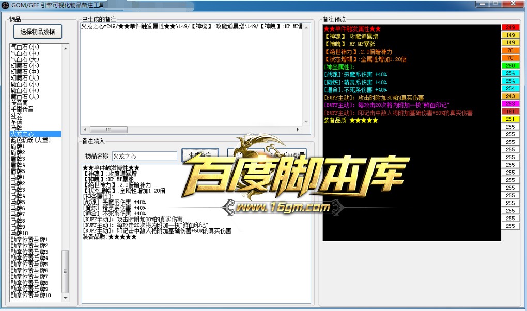Click [神圣属性]: line in the preview
527x311 pixels.
tap(339, 67)
